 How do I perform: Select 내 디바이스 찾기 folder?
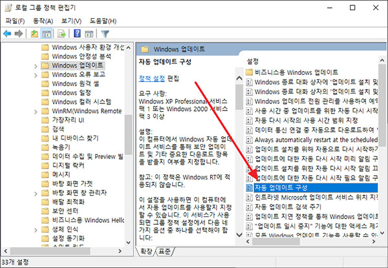click(75, 138)
